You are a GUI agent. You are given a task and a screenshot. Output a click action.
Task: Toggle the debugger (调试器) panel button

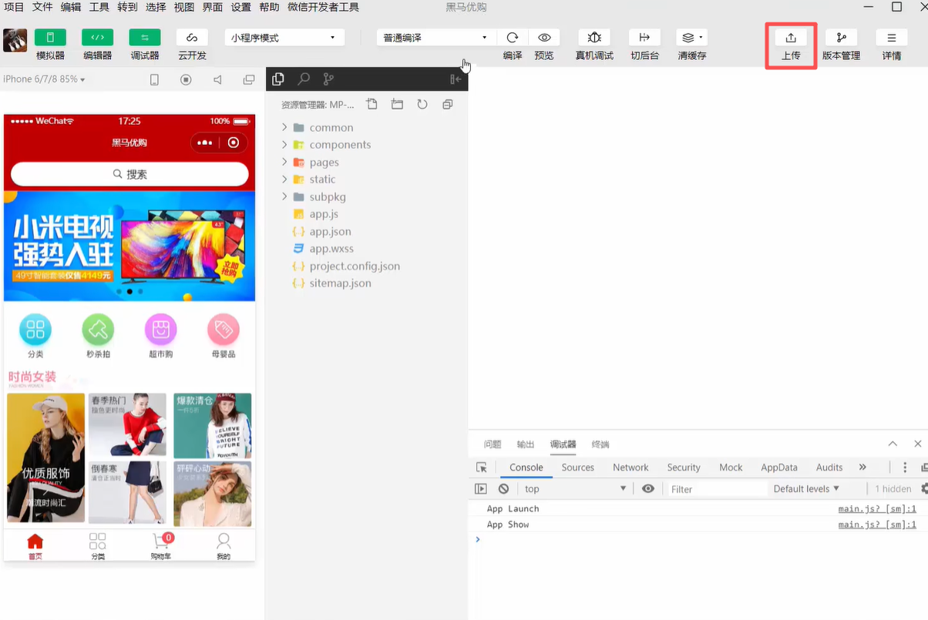pos(145,38)
